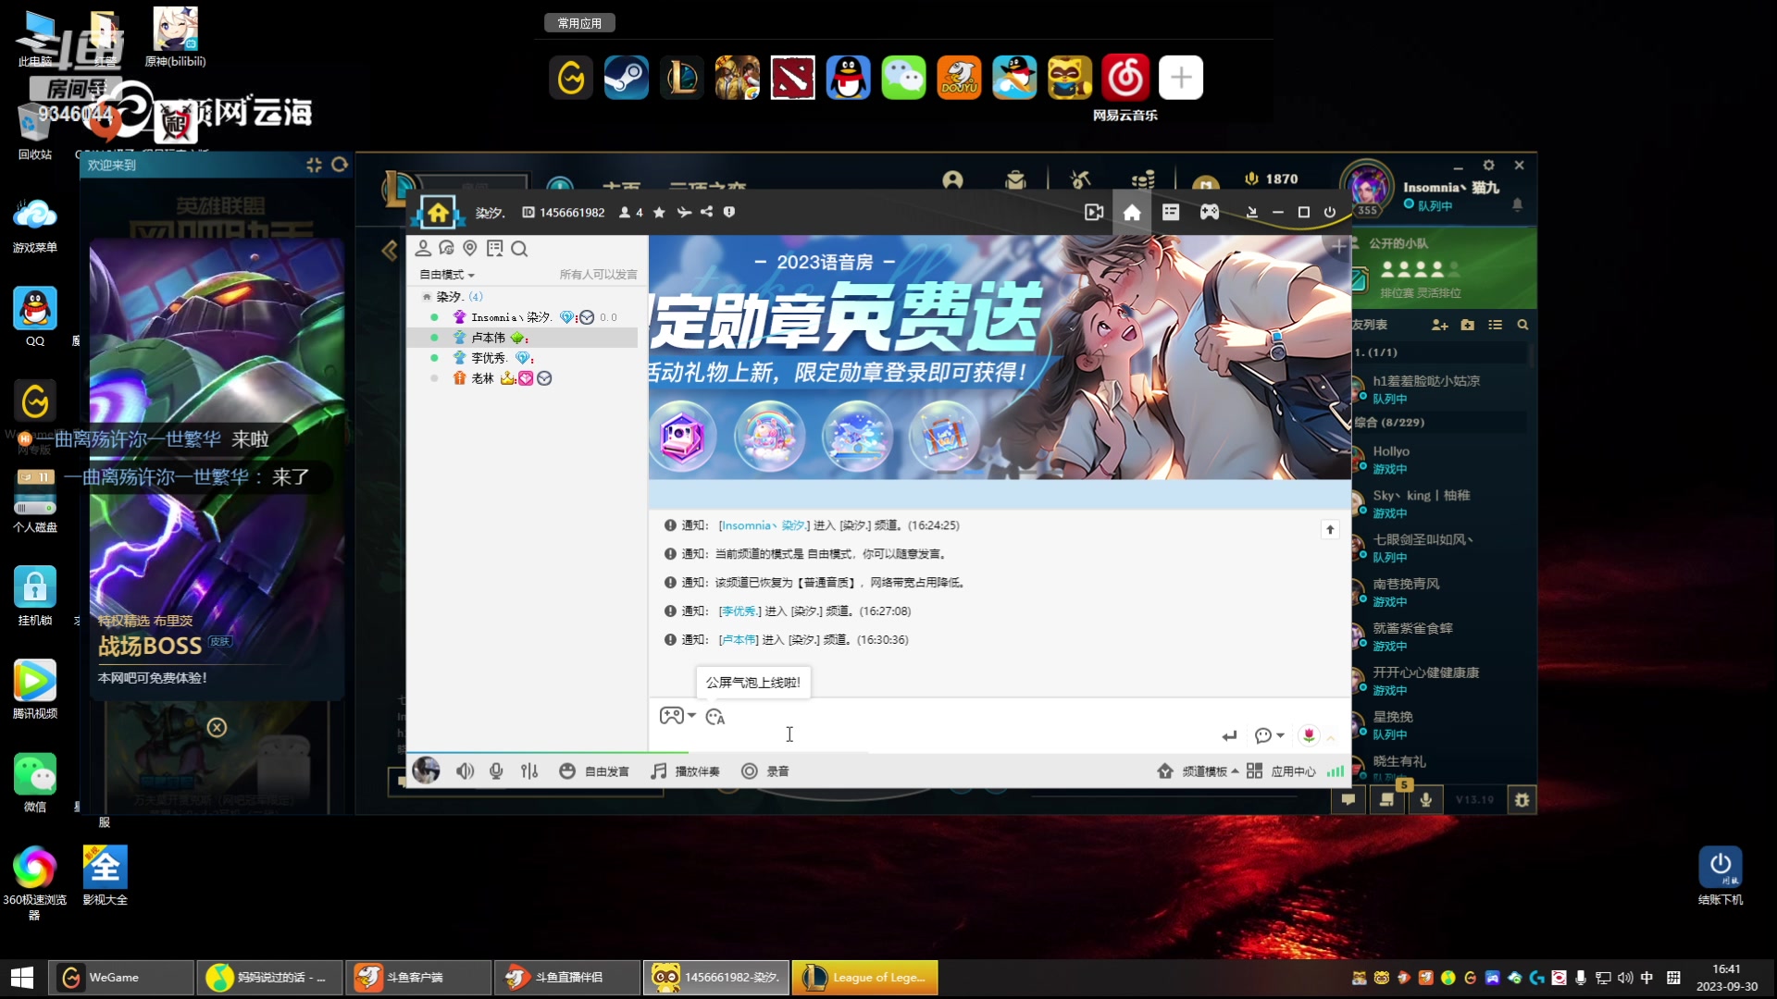Open the WeGame launcher icon in top dock
Image resolution: width=1777 pixels, height=999 pixels.
571,78
